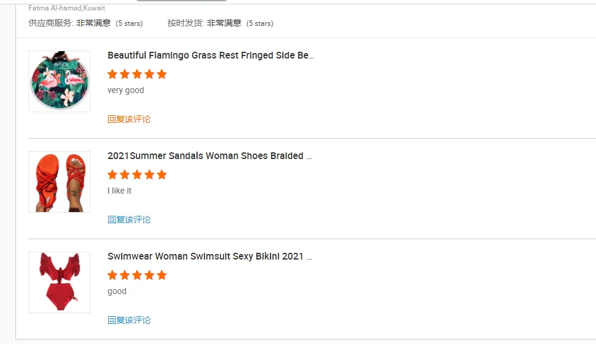
Task: Click the third star of the Summer Sandals rating
Action: click(x=137, y=175)
